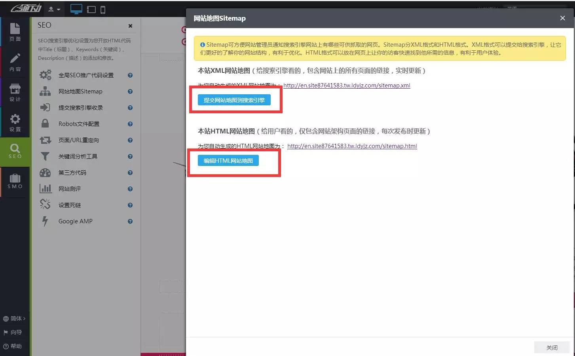This screenshot has height=356, width=575.
Task: Switch to desktop preview mode icon
Action: 76,9
